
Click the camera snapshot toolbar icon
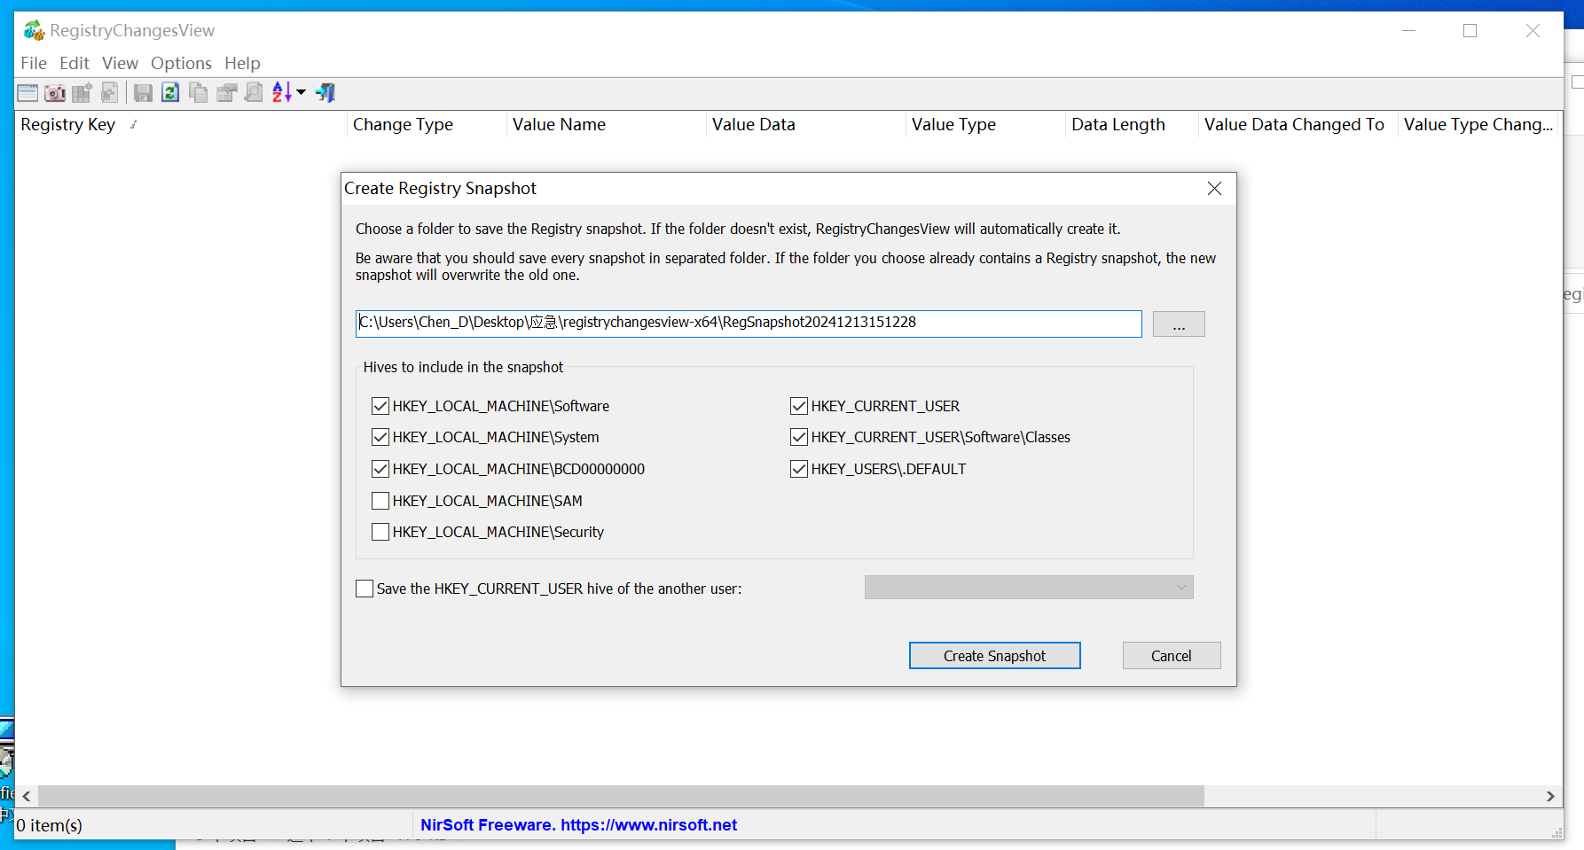coord(55,93)
